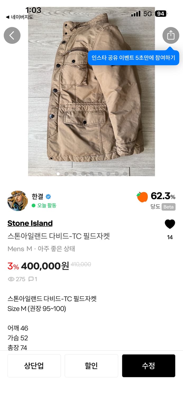This screenshot has width=183, height=397.
Task: Tap the Instagram share event tooltip
Action: 133,58
